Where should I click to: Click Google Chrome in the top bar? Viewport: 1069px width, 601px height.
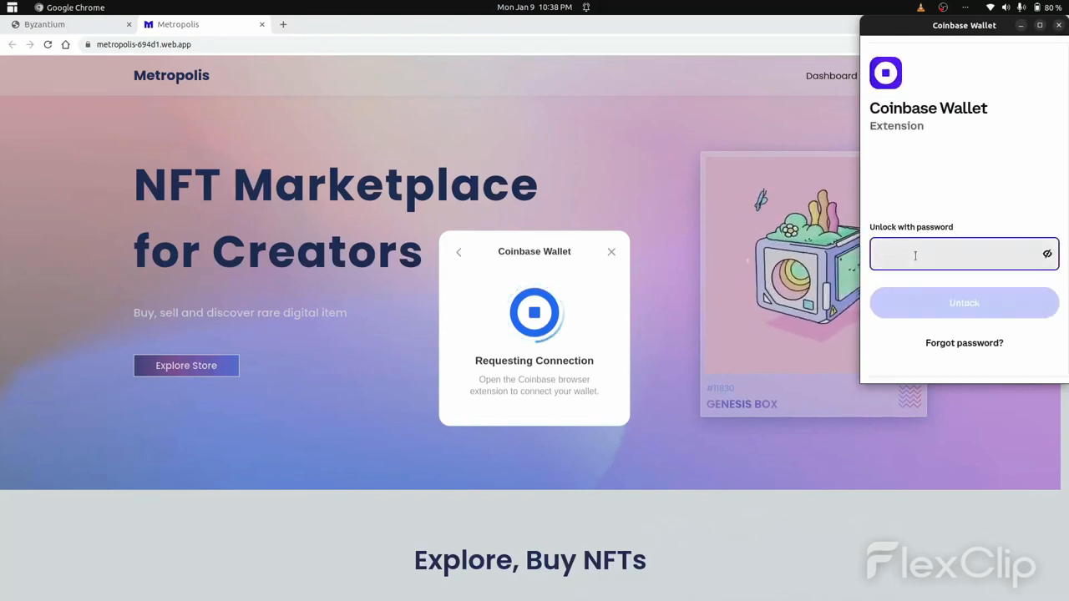coord(69,8)
